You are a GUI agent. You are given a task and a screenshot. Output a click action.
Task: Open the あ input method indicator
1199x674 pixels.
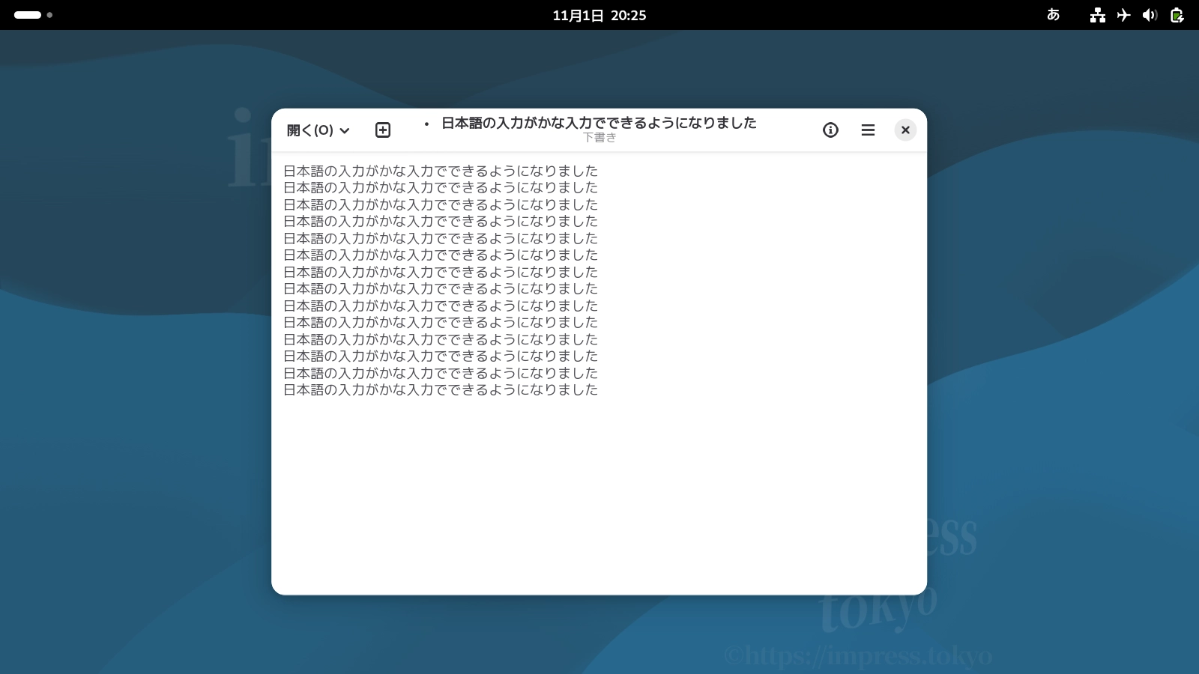coord(1053,15)
